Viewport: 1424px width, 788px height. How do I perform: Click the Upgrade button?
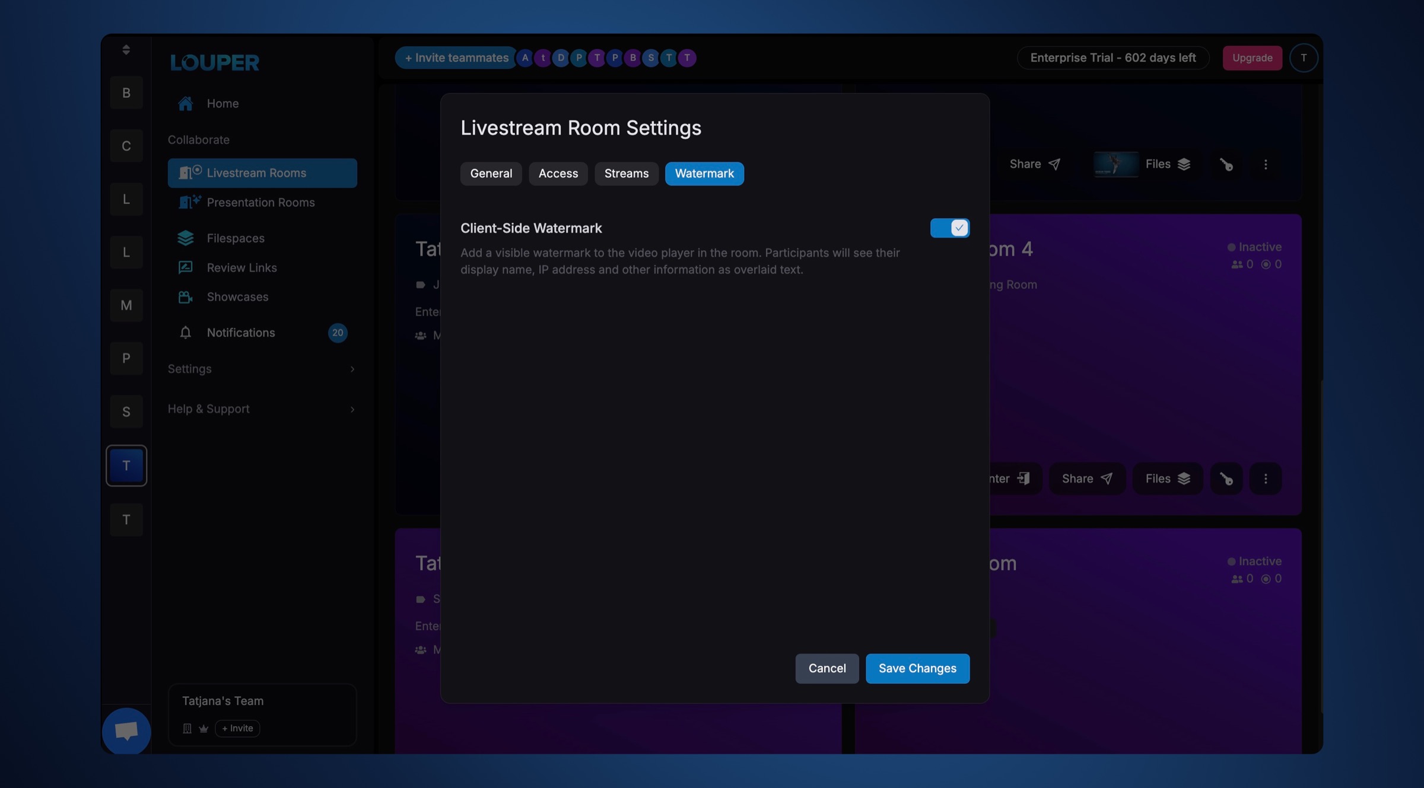1252,58
